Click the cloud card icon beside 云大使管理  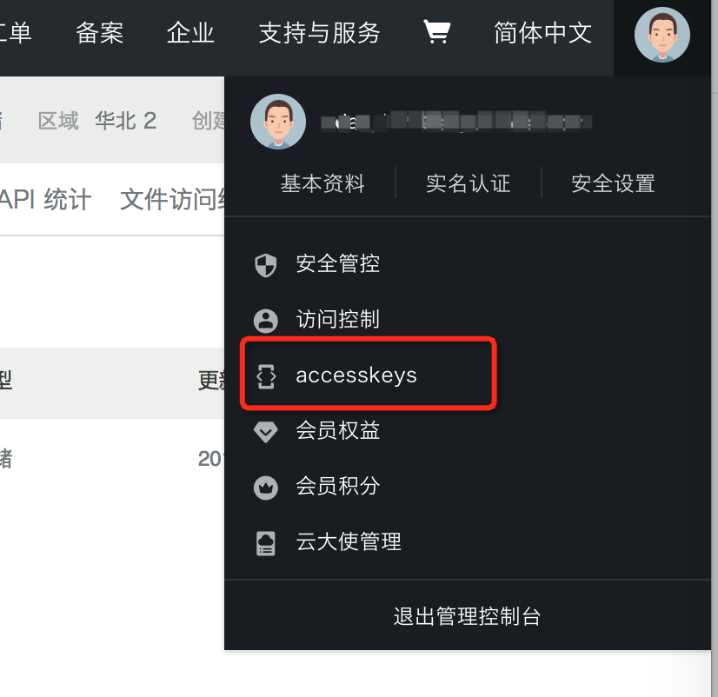tap(266, 543)
